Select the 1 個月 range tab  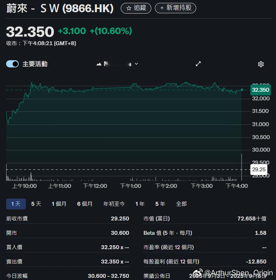coord(59,204)
